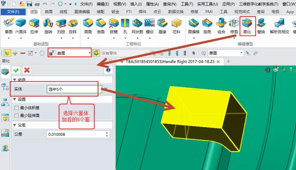Select the 组合 combine tool
This screenshot has width=296, height=170.
tap(221, 26)
